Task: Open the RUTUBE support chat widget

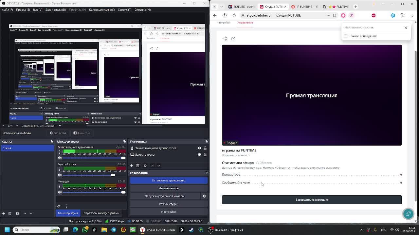Action: point(408,214)
